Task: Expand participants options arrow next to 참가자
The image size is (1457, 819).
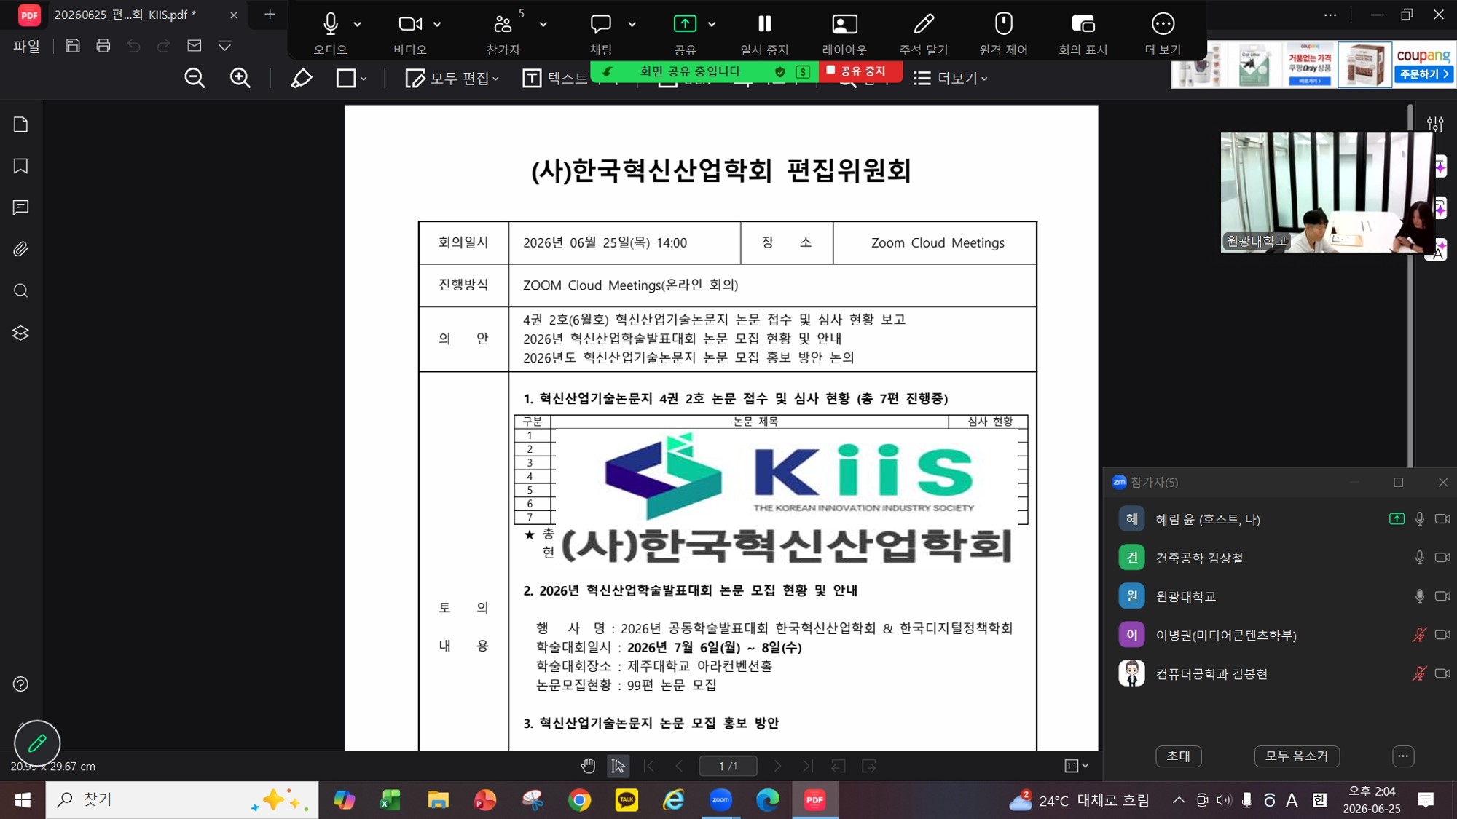Action: point(543,24)
